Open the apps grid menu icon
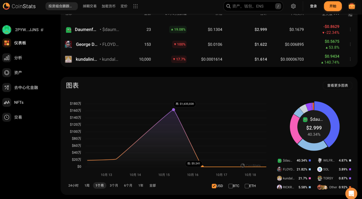 (135, 6)
